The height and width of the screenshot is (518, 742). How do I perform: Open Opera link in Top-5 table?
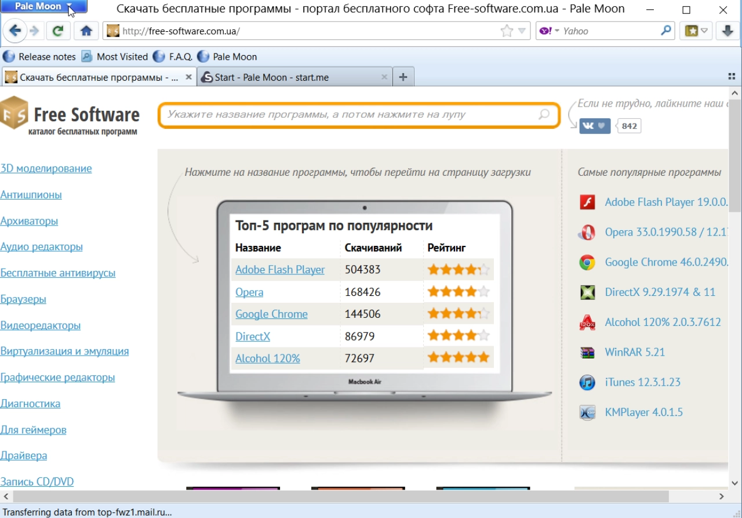[x=249, y=292]
